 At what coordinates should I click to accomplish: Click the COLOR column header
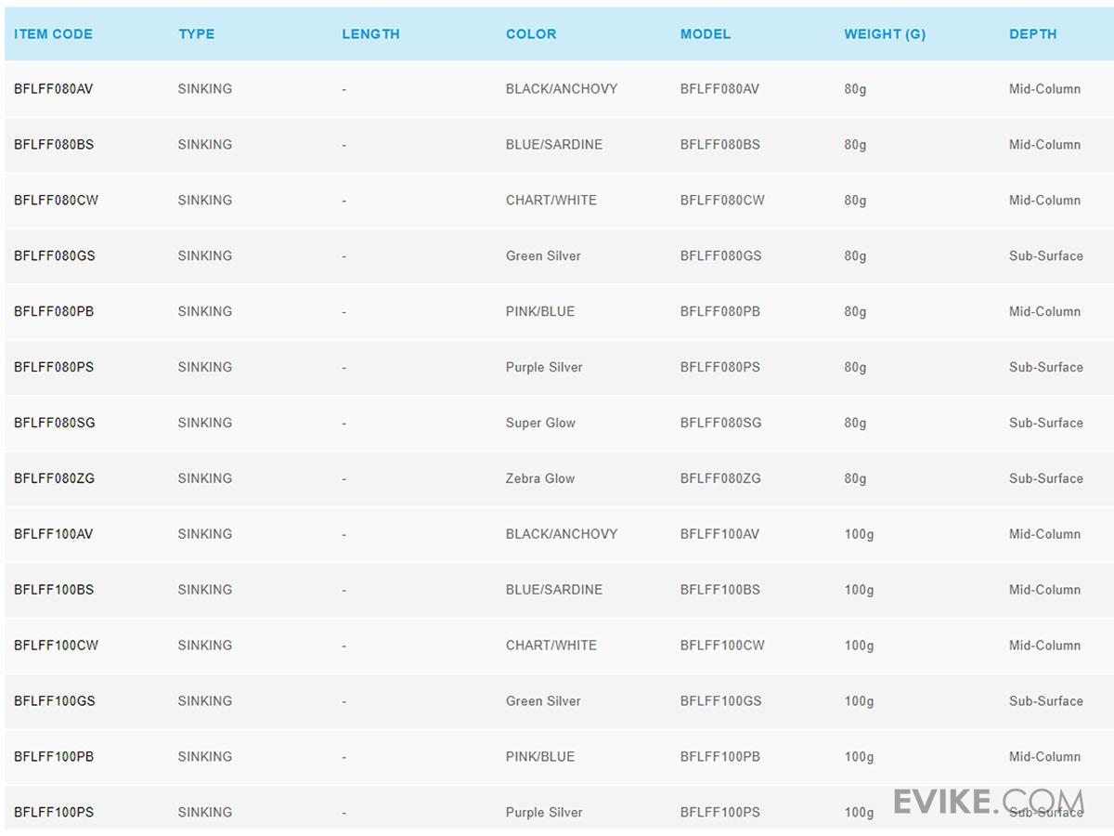[531, 34]
